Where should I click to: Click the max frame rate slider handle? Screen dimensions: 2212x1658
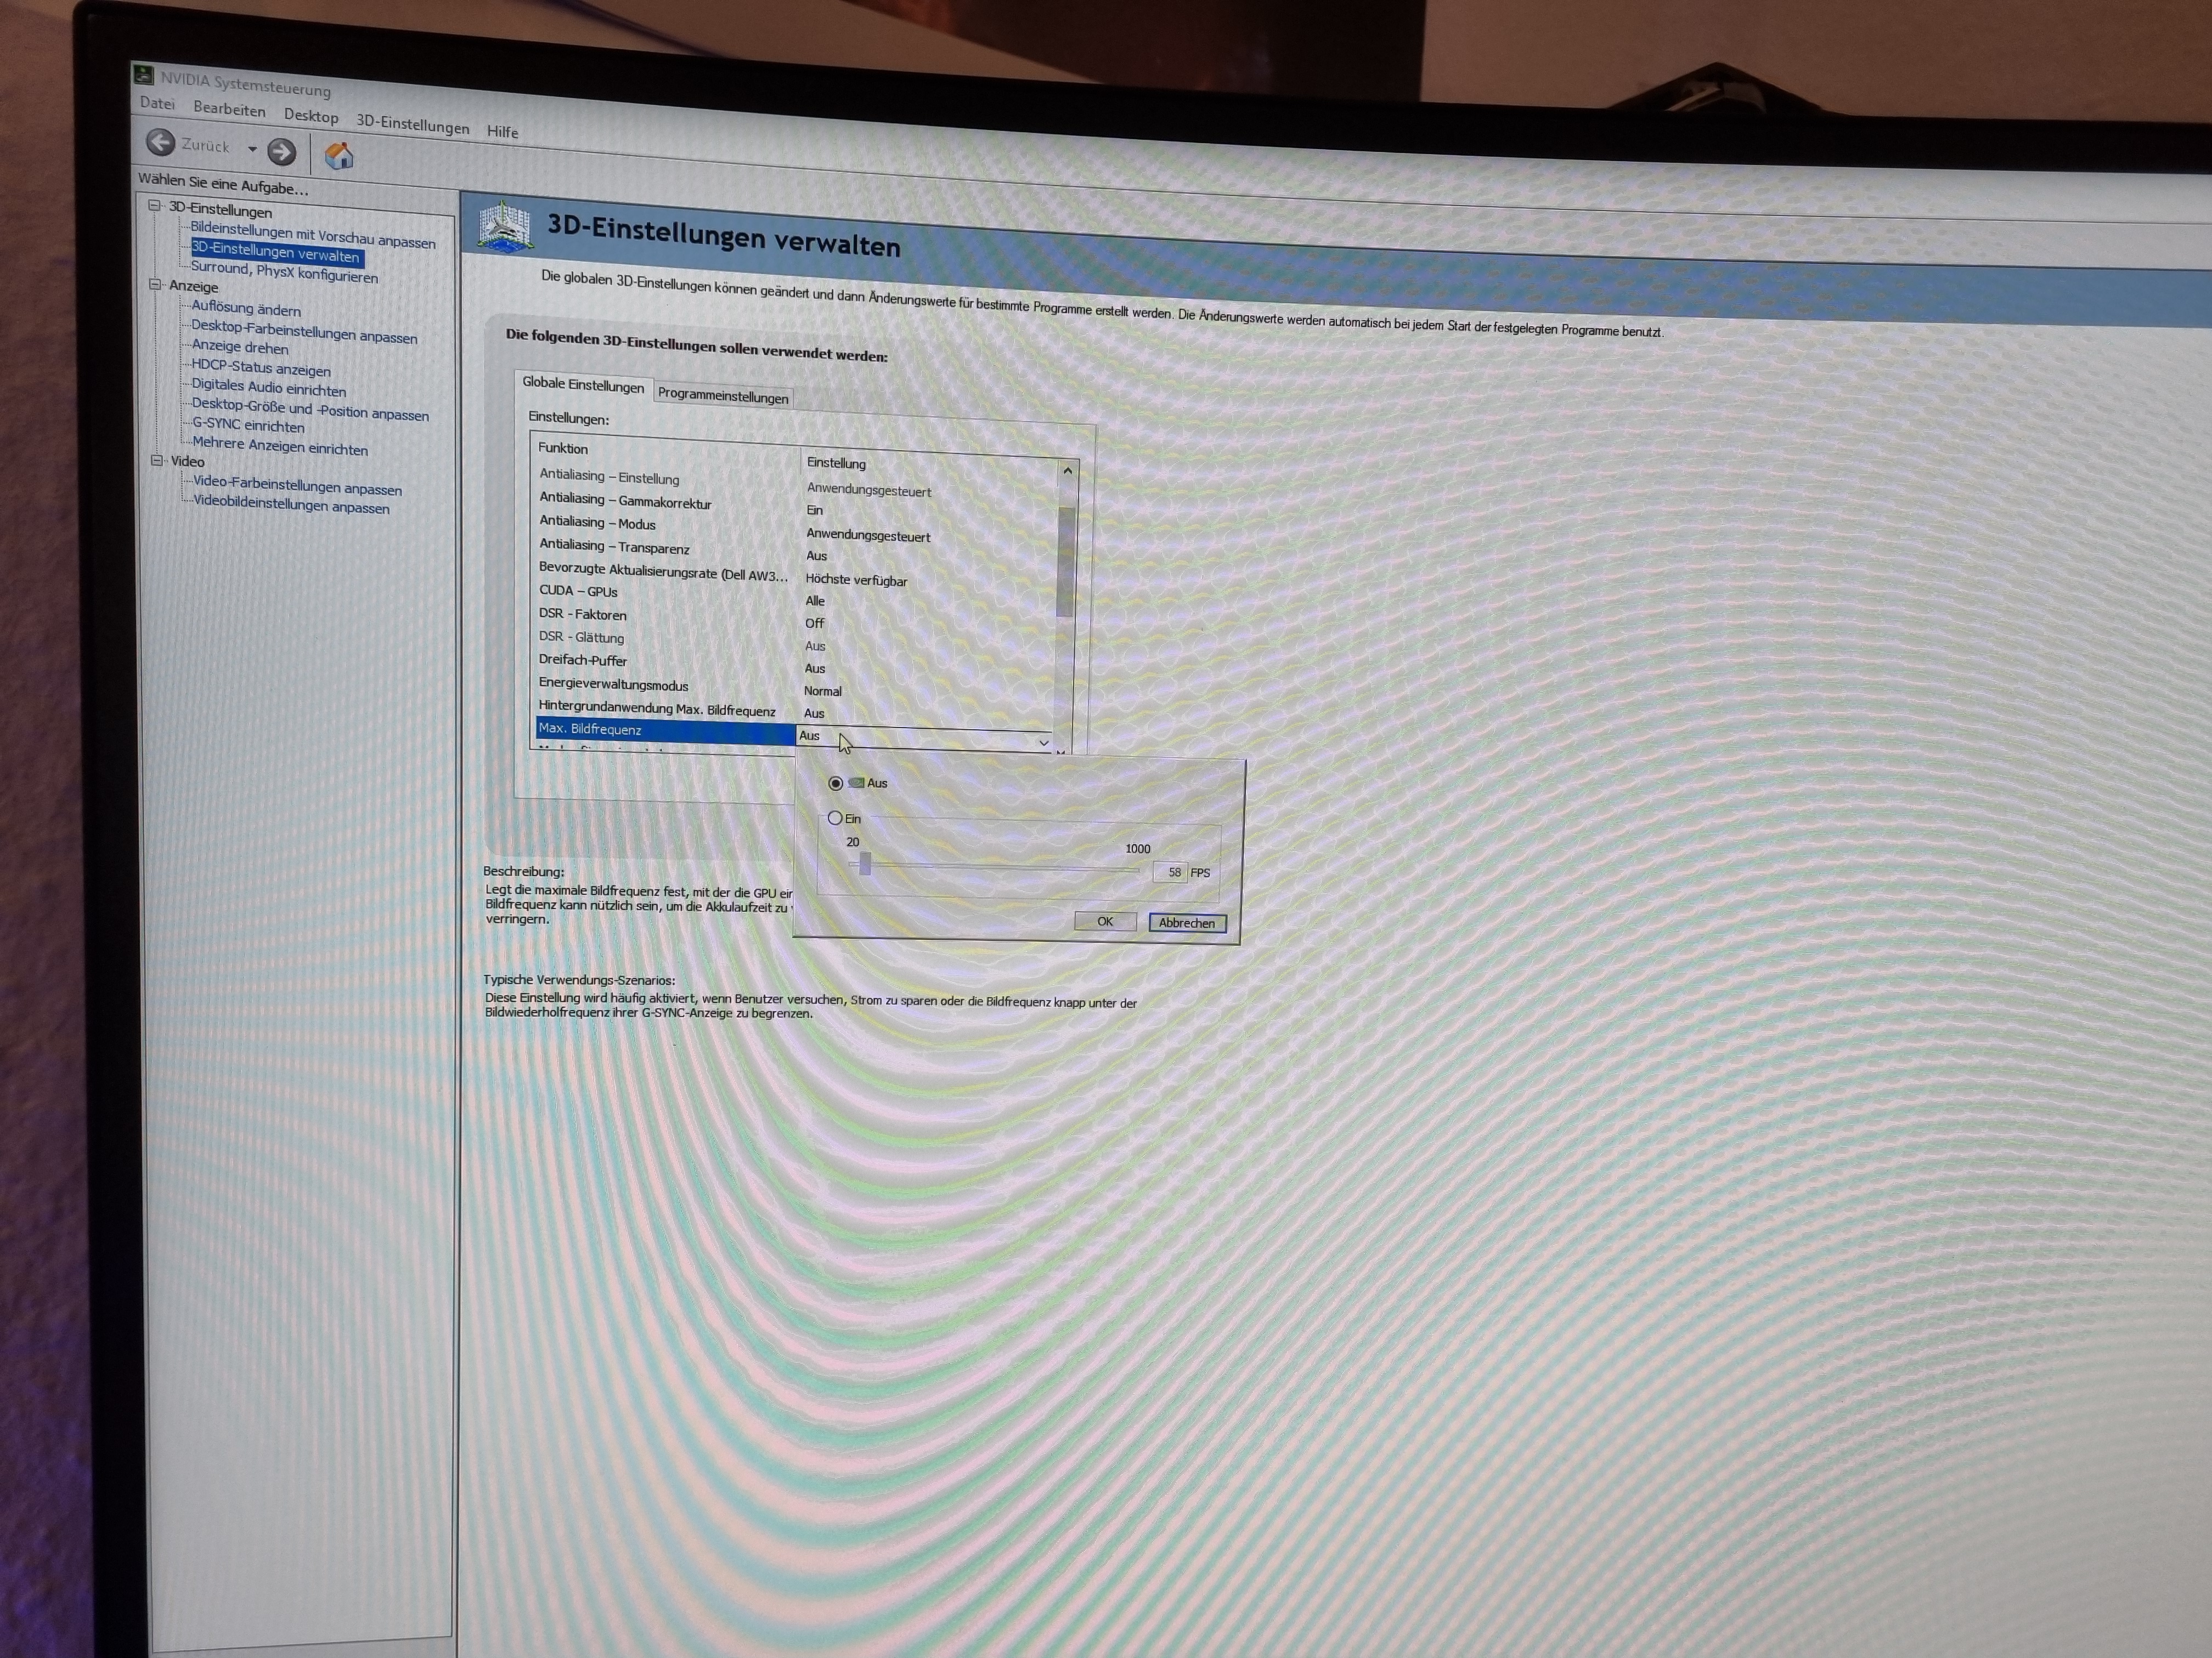coord(865,864)
